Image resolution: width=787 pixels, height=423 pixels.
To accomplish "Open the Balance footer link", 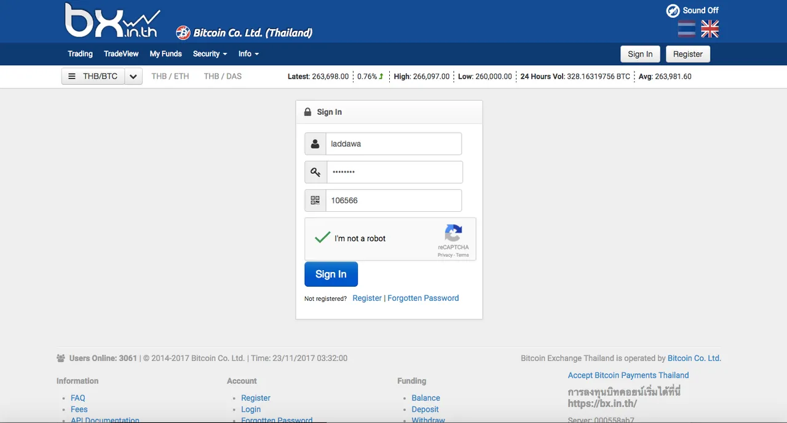I will click(426, 398).
